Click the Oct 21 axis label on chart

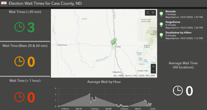pos(138,109)
